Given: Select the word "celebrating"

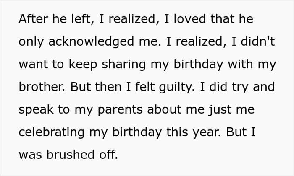Looking at the screenshot, I should pos(52,132).
